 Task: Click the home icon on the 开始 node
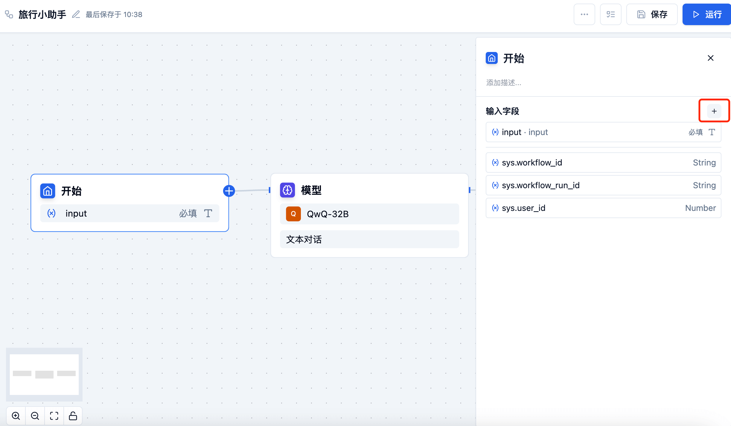[x=47, y=191]
